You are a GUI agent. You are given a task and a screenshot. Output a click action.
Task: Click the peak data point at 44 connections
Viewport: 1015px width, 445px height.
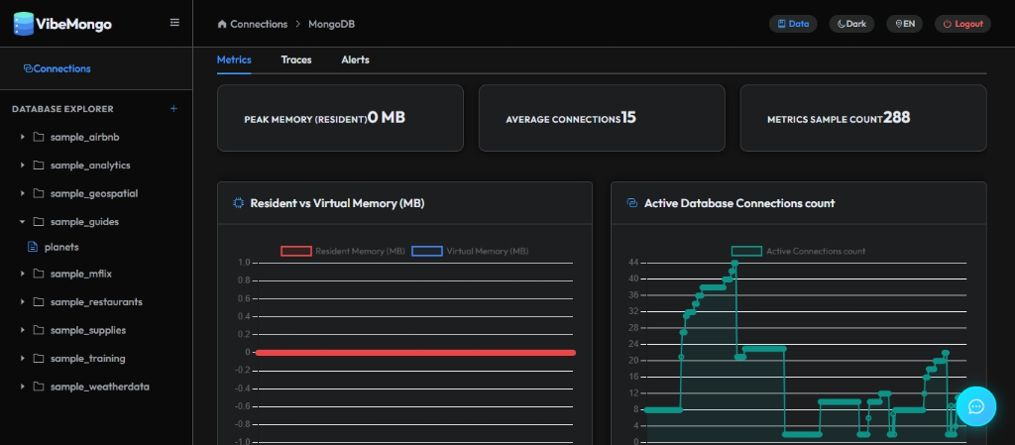734,264
